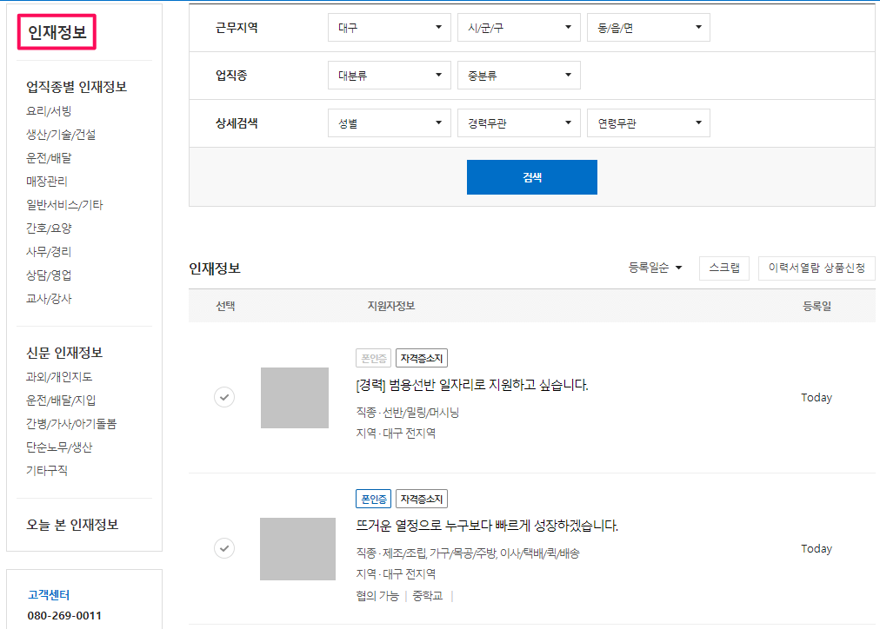Select checkmark for 범용선반 applicant
The image size is (880, 629).
pyautogui.click(x=224, y=398)
